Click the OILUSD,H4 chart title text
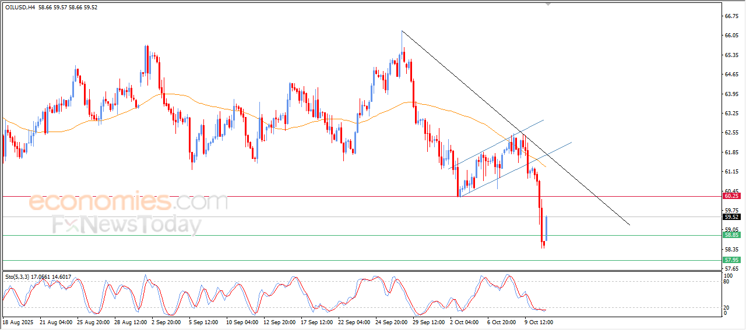Screen dimensions: 746x330 pos(19,8)
